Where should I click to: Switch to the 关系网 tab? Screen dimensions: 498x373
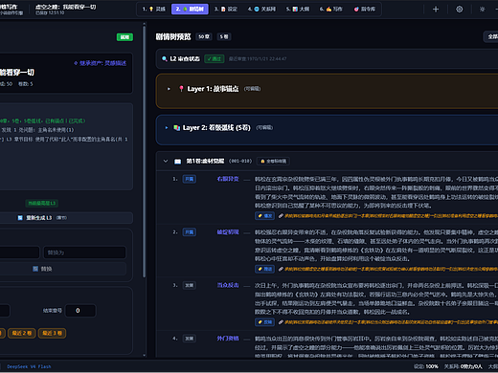261,9
